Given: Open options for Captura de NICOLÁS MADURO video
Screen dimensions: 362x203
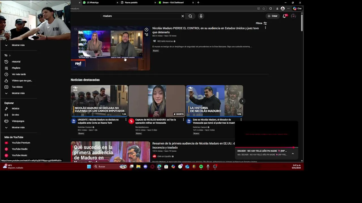Looking at the screenshot, I should coord(183,120).
